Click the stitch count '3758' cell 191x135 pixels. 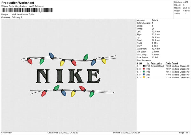coord(148,66)
